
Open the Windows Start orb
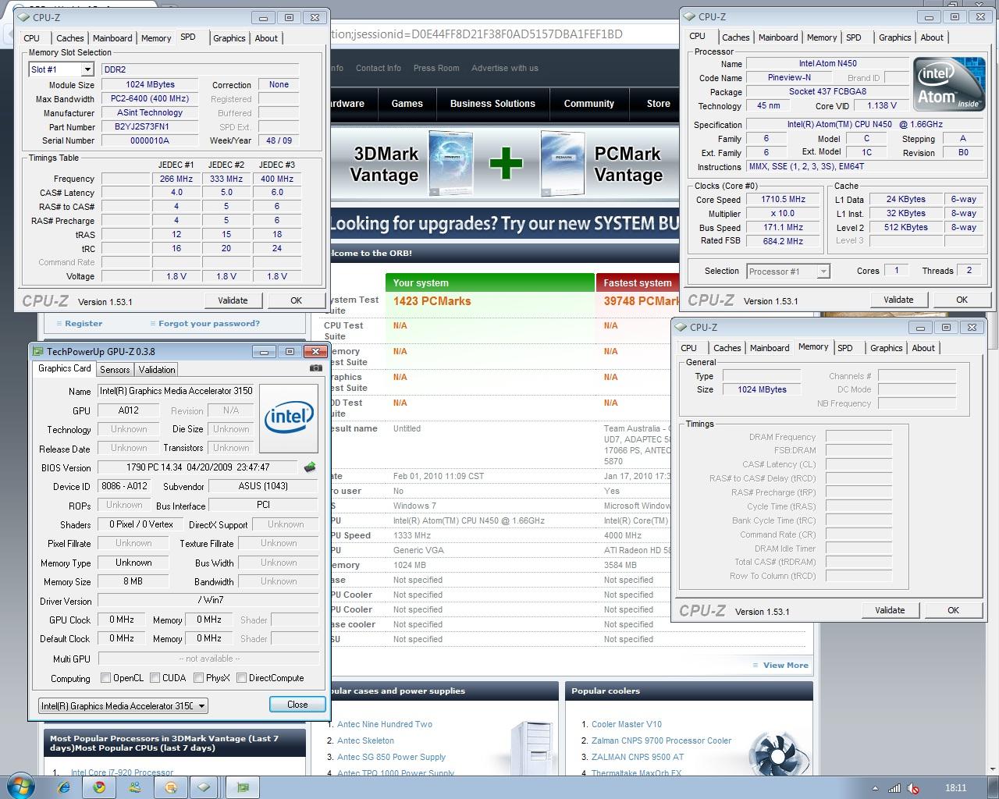(20, 787)
